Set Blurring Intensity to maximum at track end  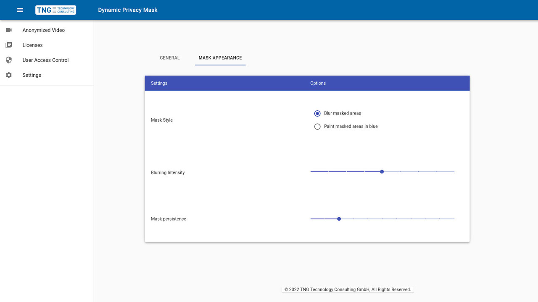coord(454,172)
